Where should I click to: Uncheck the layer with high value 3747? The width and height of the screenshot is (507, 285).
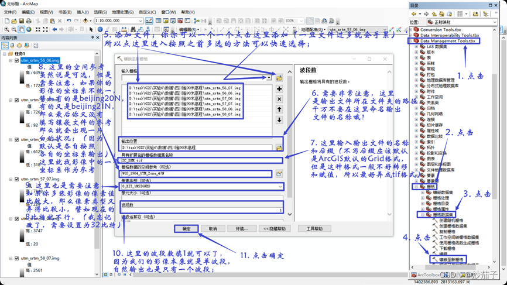17,219
